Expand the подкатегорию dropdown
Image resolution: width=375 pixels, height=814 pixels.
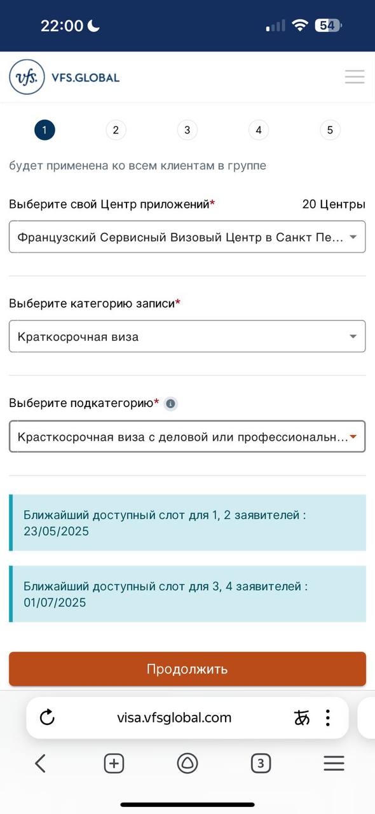click(x=187, y=436)
